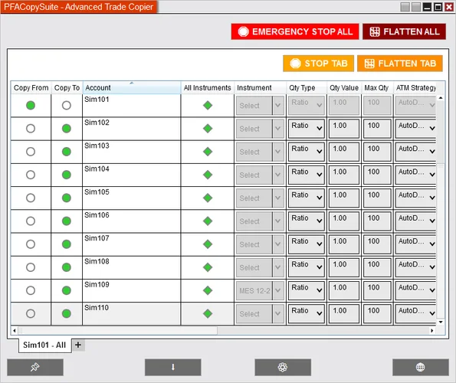Screen dimensions: 456x383
Task: Select Copy From radio for Sim102
Action: [x=31, y=129]
